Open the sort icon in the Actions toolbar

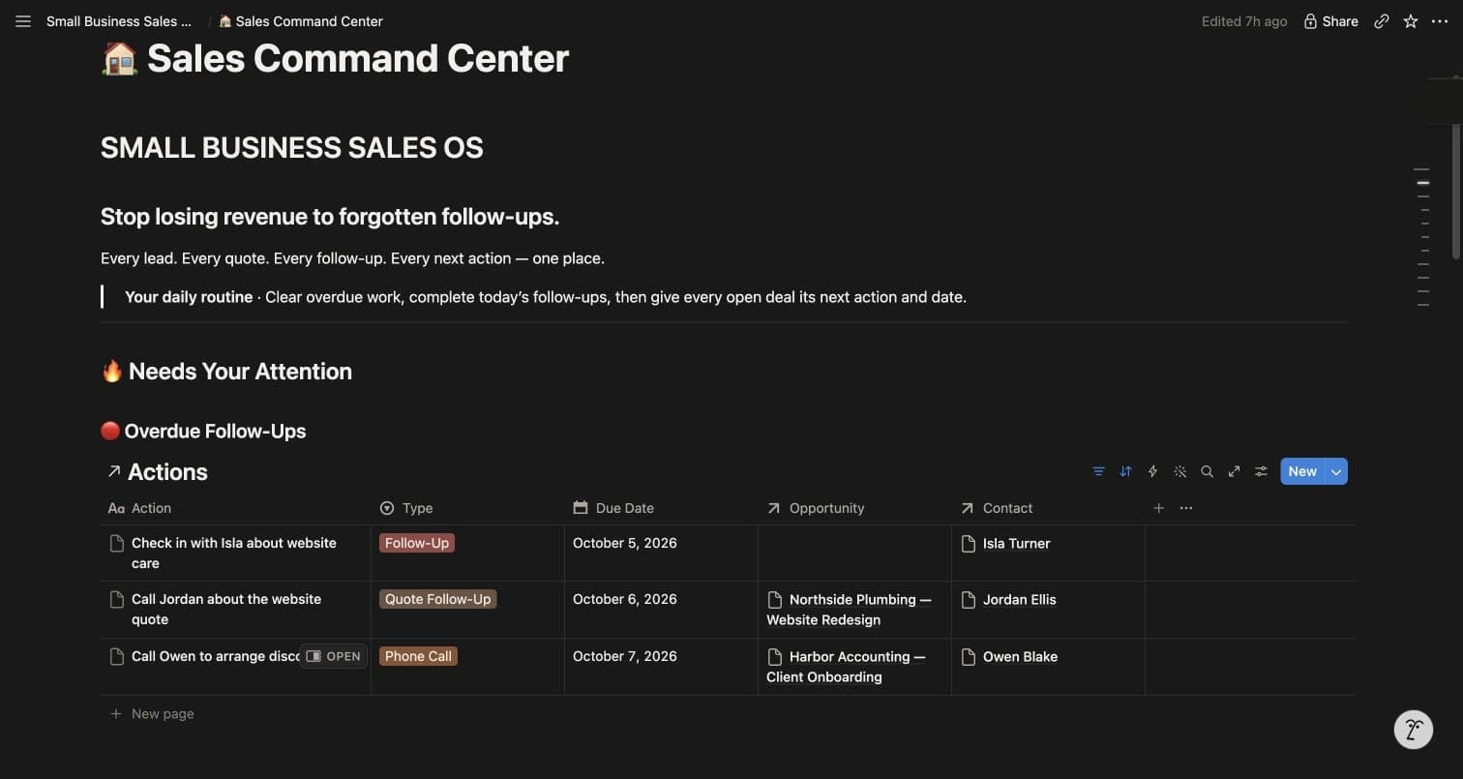pyautogui.click(x=1125, y=471)
